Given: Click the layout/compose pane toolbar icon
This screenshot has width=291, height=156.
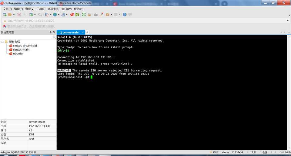Looking at the screenshot, I should point(47,14).
